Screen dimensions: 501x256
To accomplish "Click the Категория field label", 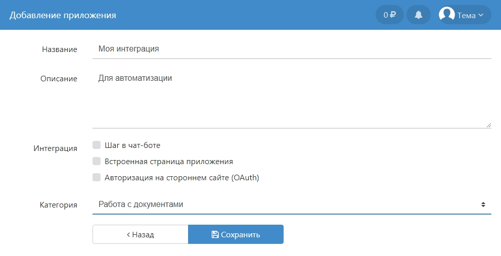I will coord(58,205).
